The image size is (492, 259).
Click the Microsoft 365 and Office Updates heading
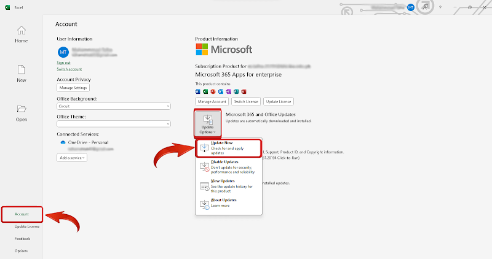261,114
